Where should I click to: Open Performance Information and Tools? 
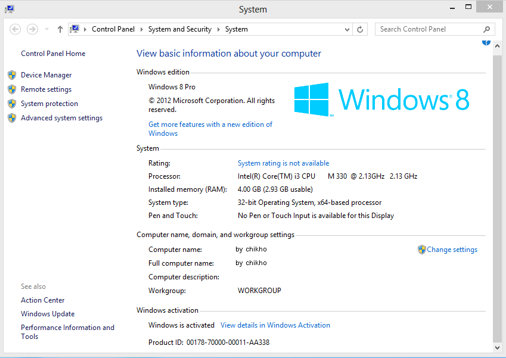67,332
